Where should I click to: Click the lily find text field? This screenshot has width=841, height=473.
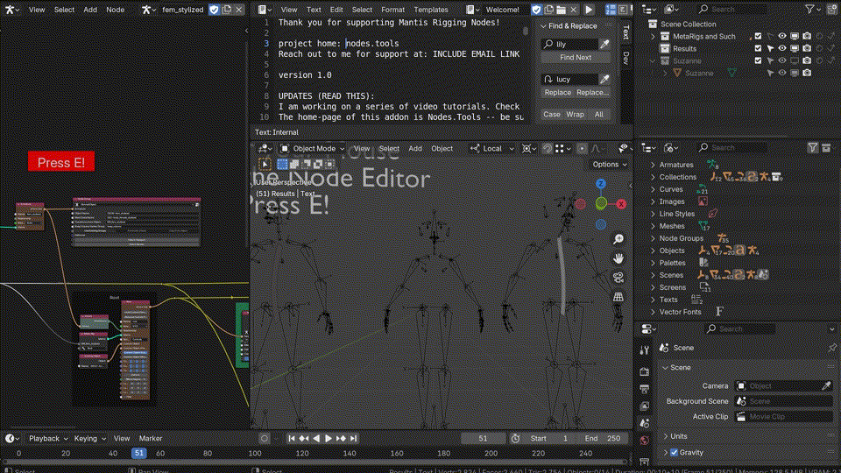(x=569, y=44)
